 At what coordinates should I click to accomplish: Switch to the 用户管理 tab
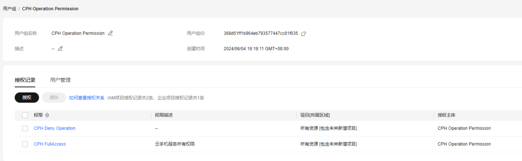(60, 80)
